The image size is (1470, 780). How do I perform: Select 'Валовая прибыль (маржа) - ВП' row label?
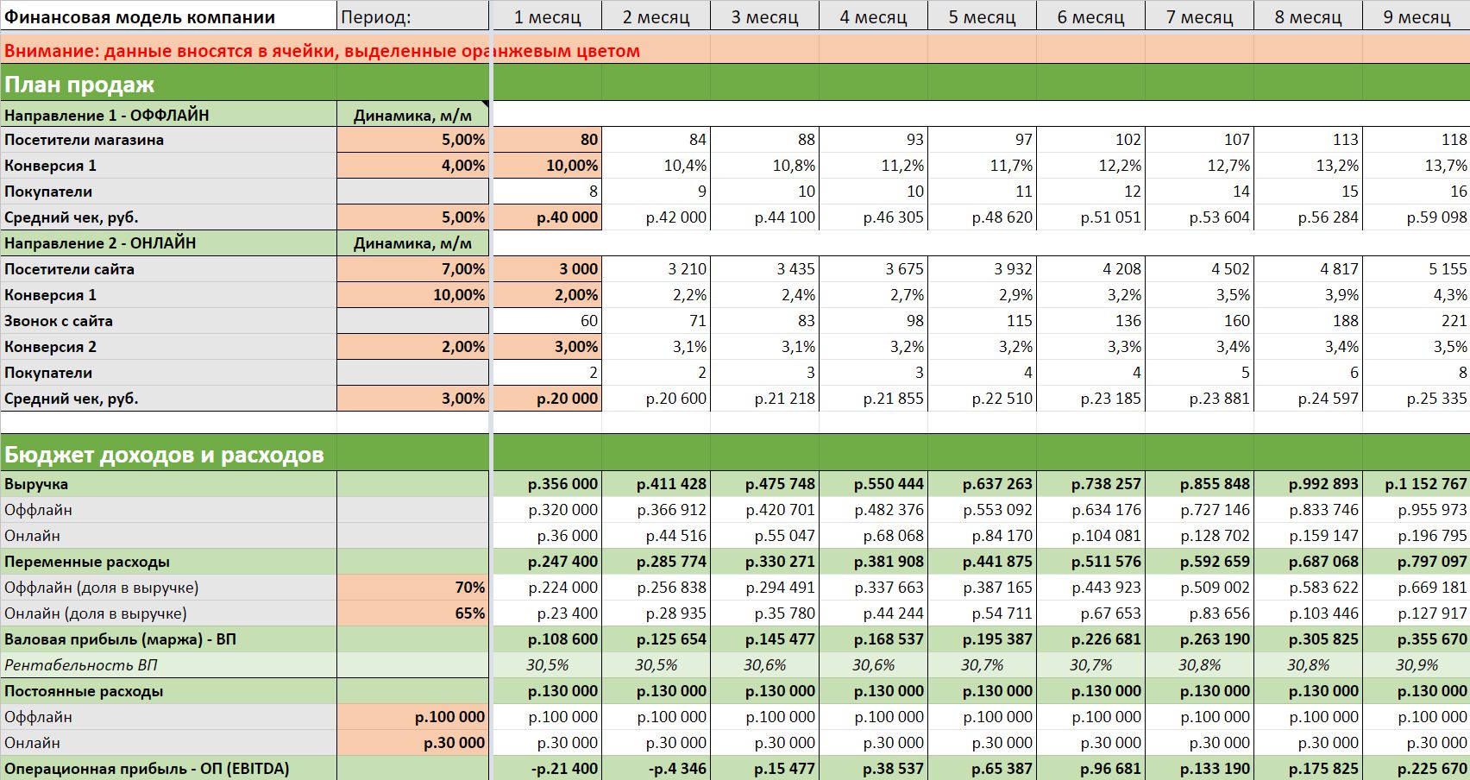click(168, 639)
